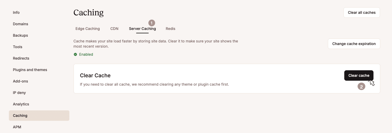Viewport: 392px width, 133px height.
Task: Open the Analytics section
Action: click(x=21, y=104)
